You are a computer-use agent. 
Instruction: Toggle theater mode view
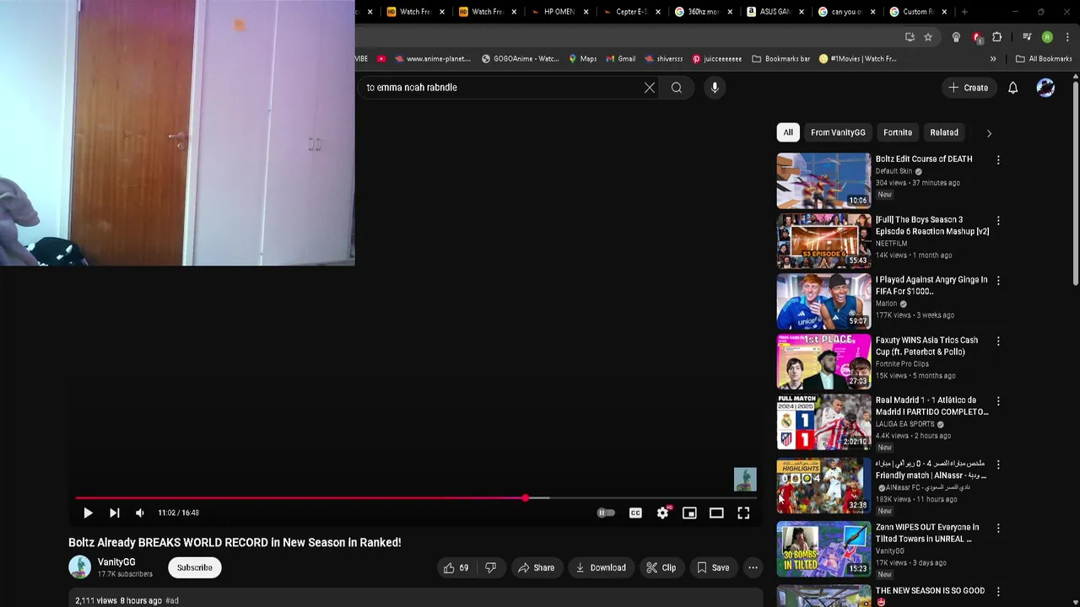(x=716, y=513)
